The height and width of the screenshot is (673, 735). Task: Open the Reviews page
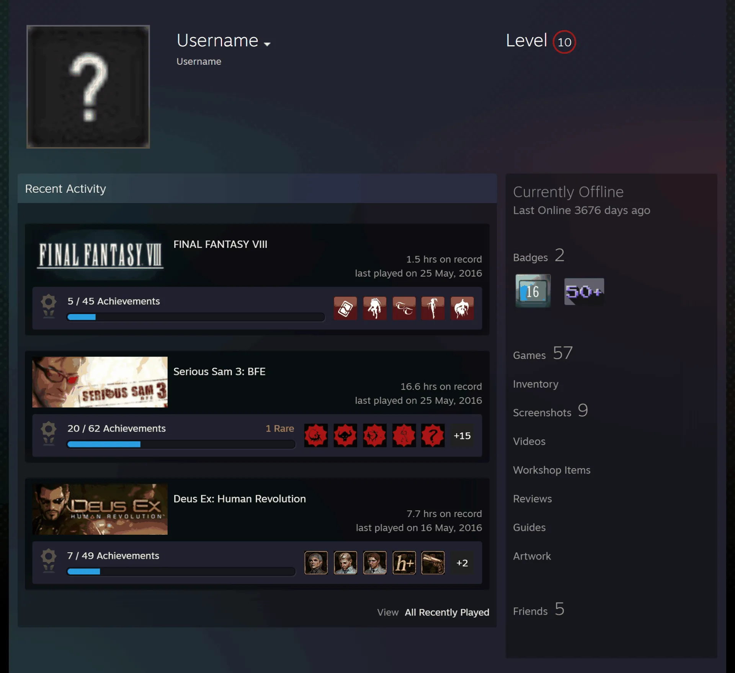(x=532, y=499)
